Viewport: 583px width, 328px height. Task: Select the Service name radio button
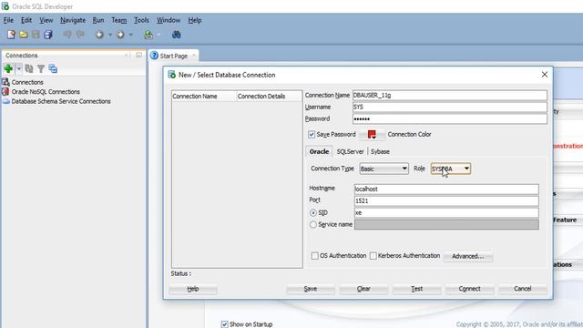click(313, 225)
